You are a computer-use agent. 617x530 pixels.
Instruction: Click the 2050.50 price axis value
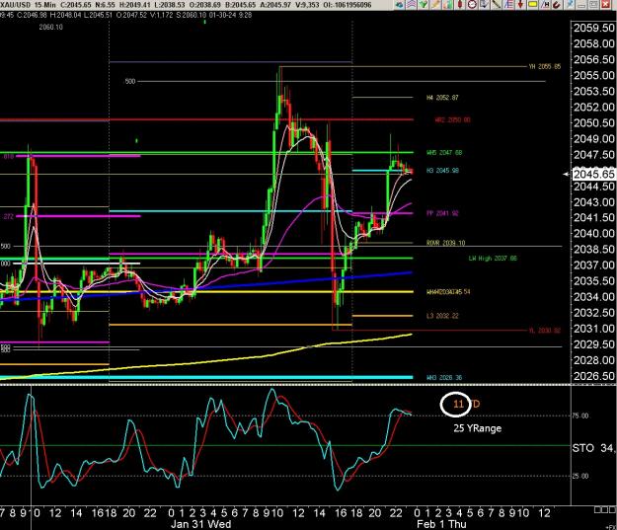593,122
